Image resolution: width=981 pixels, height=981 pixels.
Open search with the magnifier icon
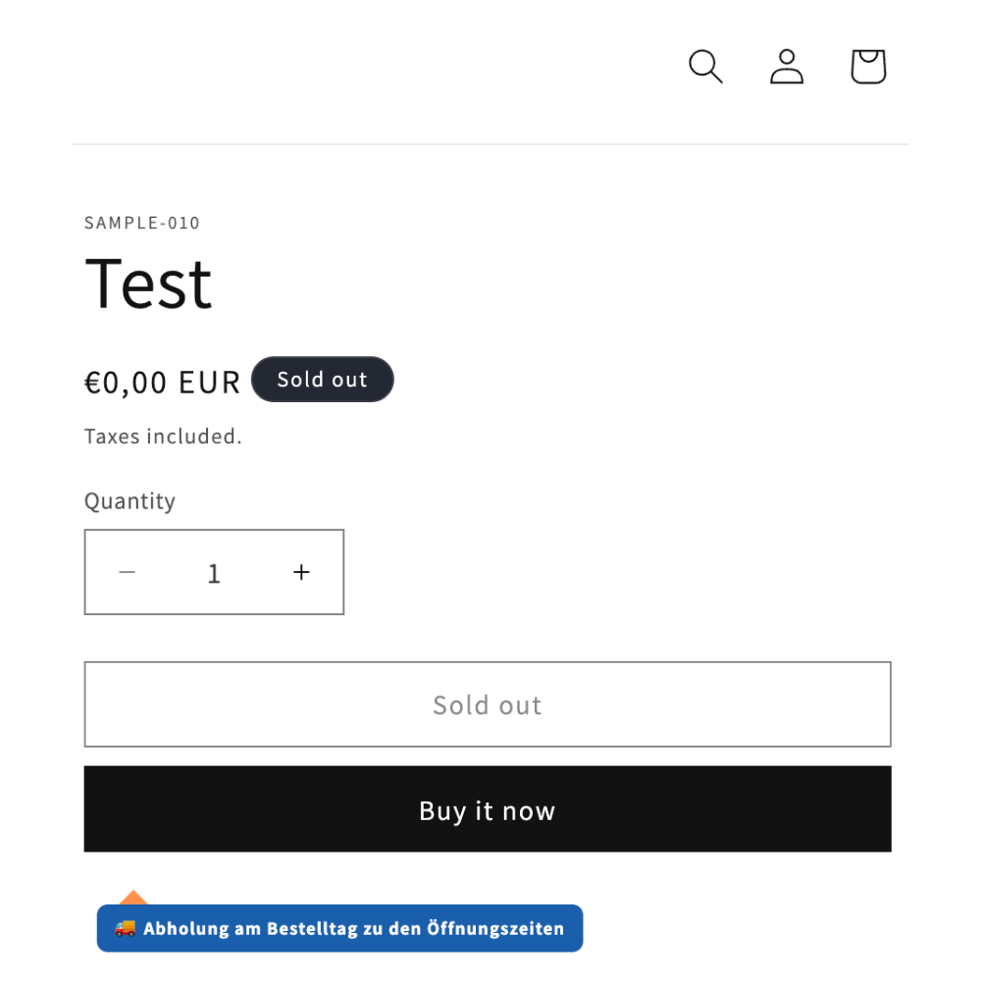pyautogui.click(x=705, y=67)
